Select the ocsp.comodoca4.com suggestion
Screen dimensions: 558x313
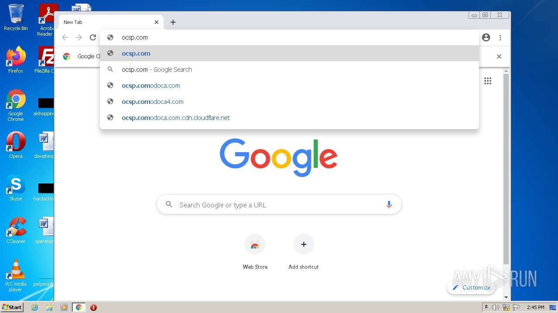(289, 102)
